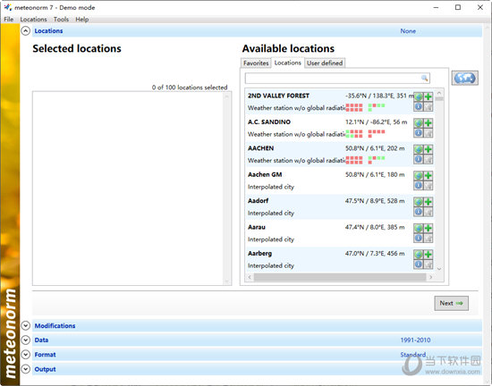Image resolution: width=492 pixels, height=386 pixels.
Task: Show Aarau on the map (globe icon)
Action: click(419, 229)
